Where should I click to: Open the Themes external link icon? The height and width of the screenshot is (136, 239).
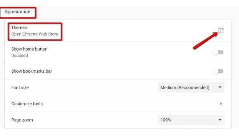[x=221, y=31]
